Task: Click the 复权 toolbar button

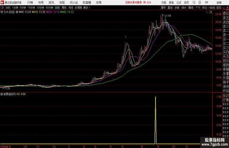Action: click(164, 8)
